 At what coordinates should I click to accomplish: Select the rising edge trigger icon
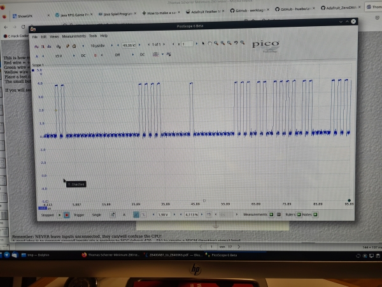pyautogui.click(x=137, y=215)
